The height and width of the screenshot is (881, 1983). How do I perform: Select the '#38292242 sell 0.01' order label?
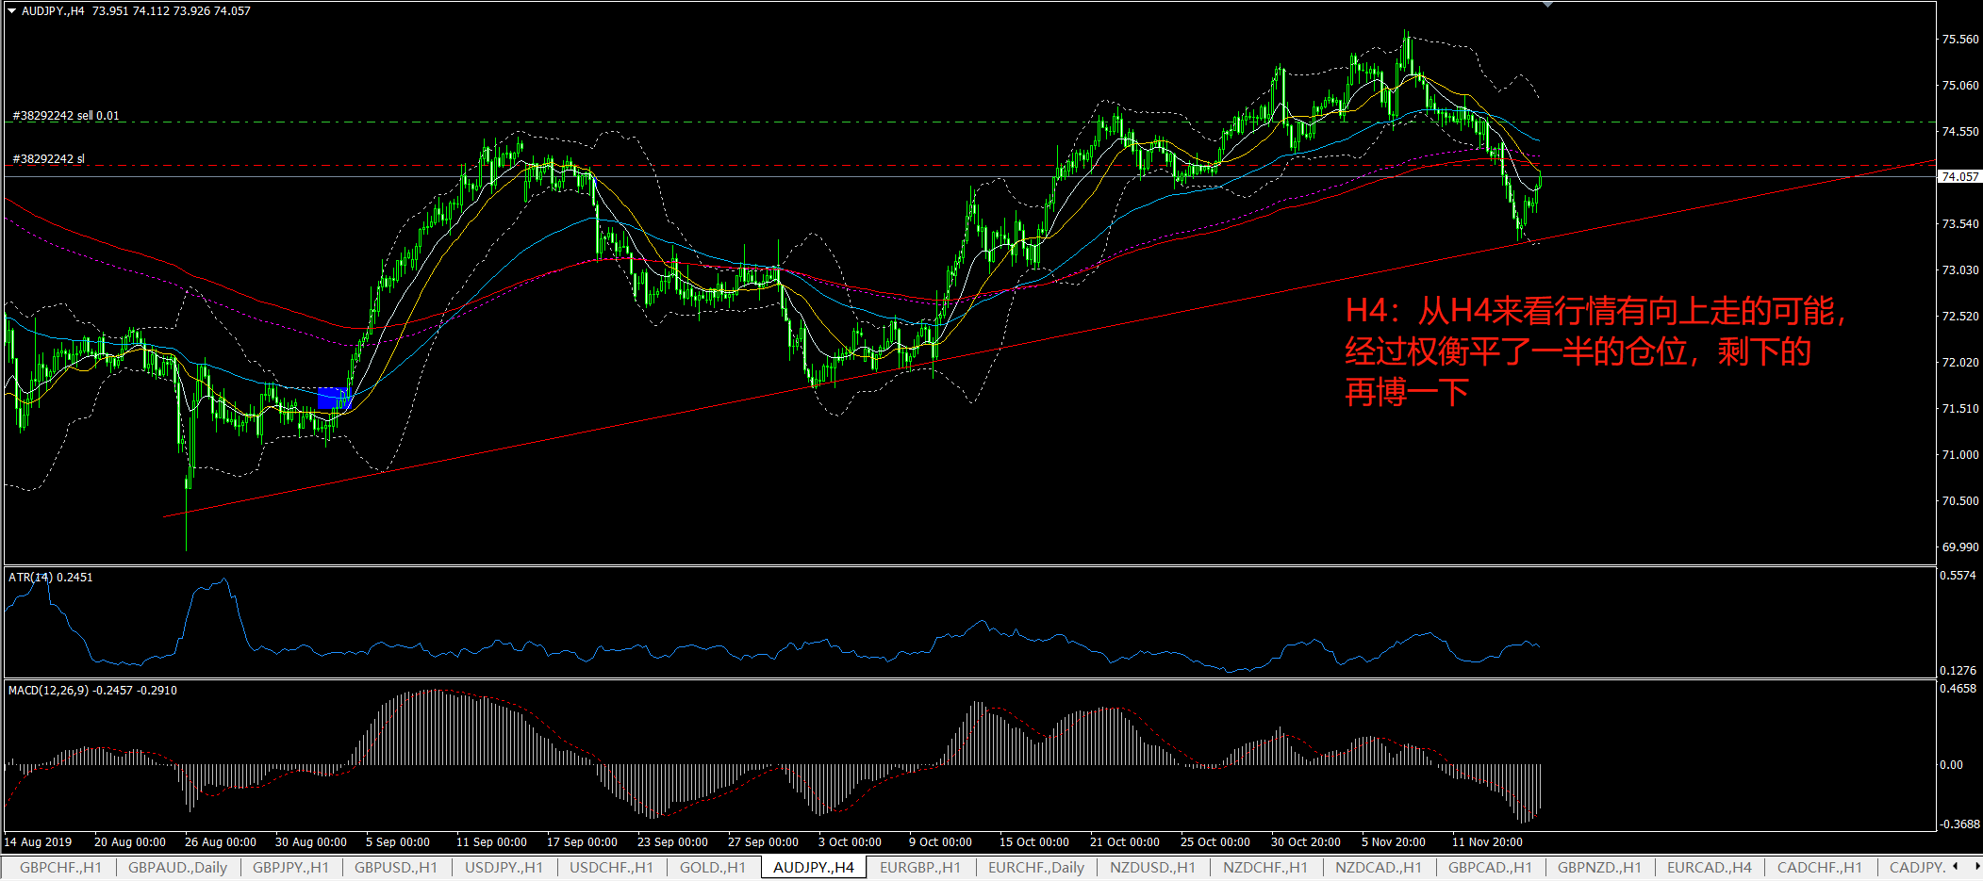66,116
